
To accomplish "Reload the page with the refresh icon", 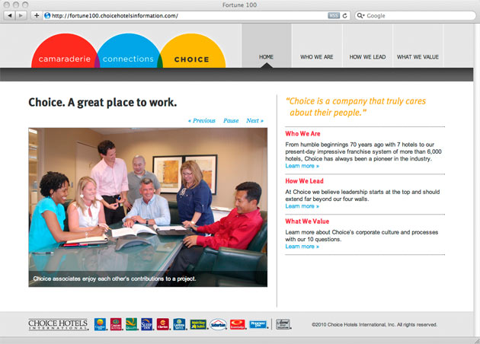I will pos(345,15).
